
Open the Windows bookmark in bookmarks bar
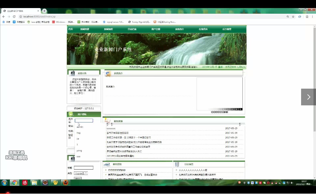click(63, 22)
